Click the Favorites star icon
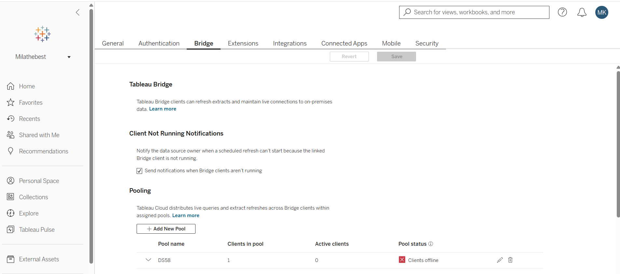Image resolution: width=620 pixels, height=274 pixels. point(11,102)
